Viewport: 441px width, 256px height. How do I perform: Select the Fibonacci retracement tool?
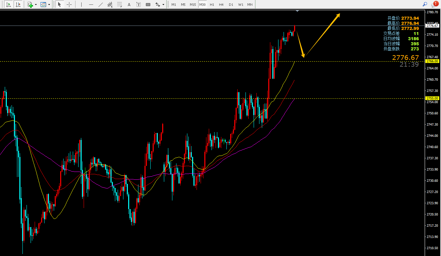(x=119, y=4)
